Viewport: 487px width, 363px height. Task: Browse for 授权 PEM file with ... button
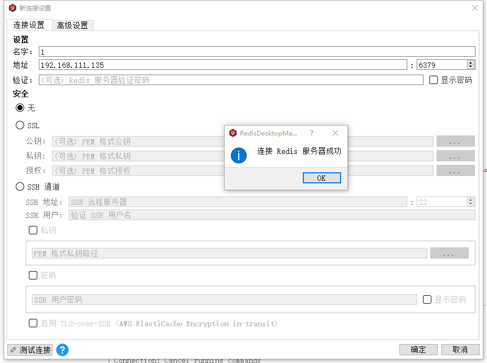click(x=456, y=171)
